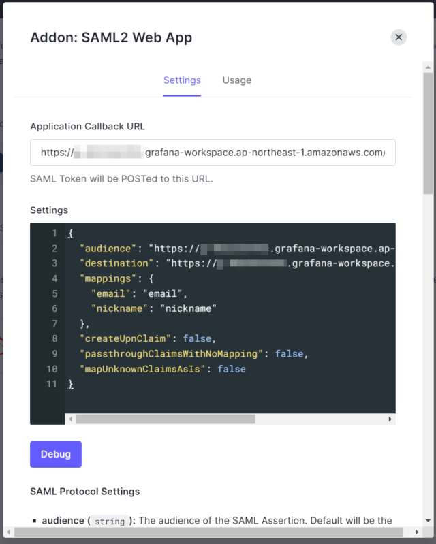Click the dialog scroll-down arrow
Image resolution: width=436 pixels, height=544 pixels.
(x=428, y=520)
